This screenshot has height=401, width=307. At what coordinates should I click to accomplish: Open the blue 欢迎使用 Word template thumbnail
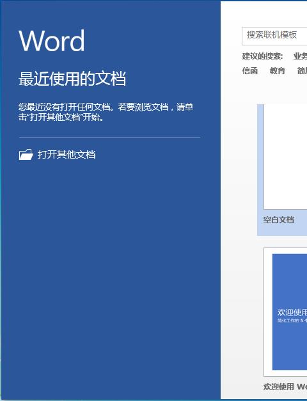tap(290, 311)
